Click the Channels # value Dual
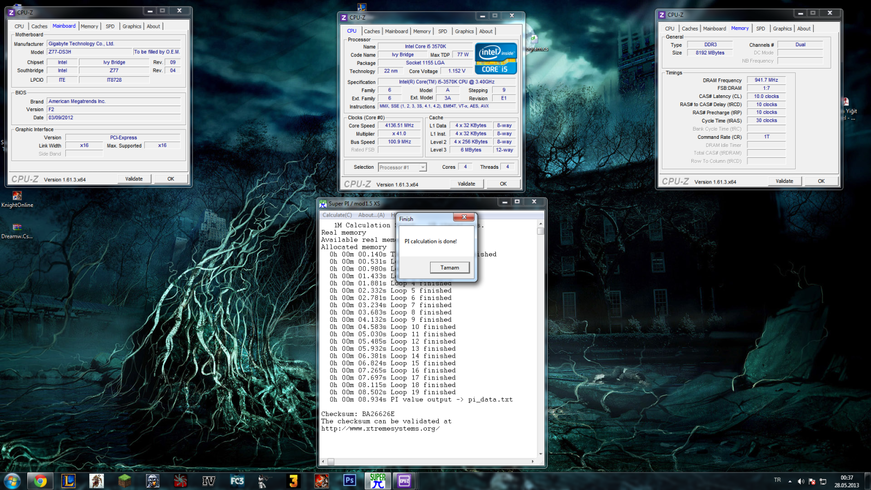The width and height of the screenshot is (871, 490). pos(800,45)
